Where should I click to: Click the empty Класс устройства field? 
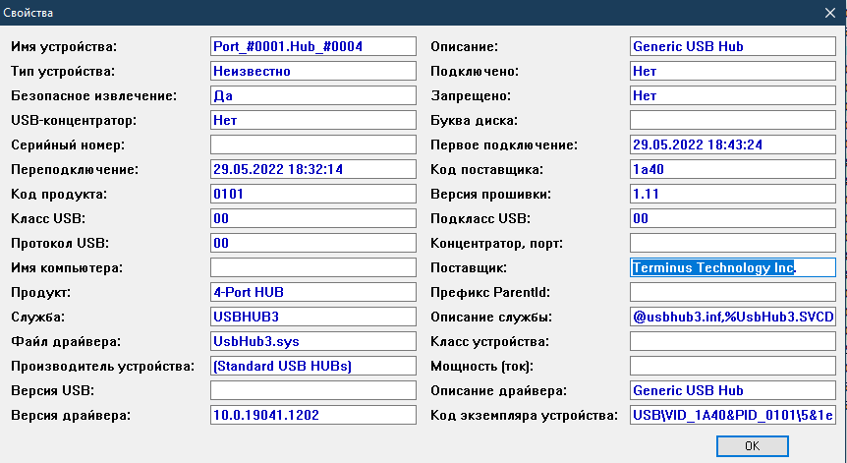coord(733,341)
